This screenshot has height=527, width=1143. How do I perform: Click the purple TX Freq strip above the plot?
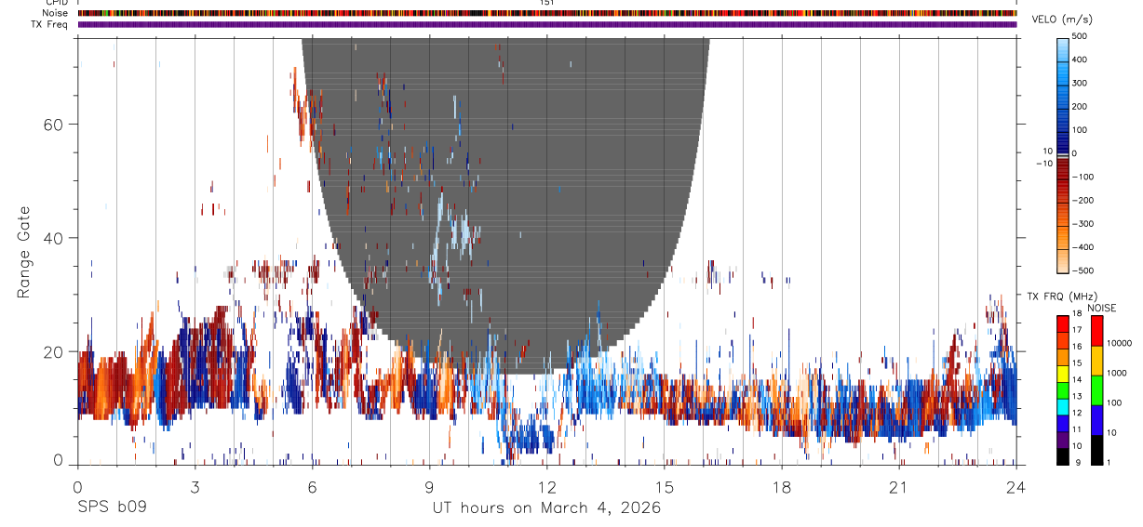click(x=547, y=24)
